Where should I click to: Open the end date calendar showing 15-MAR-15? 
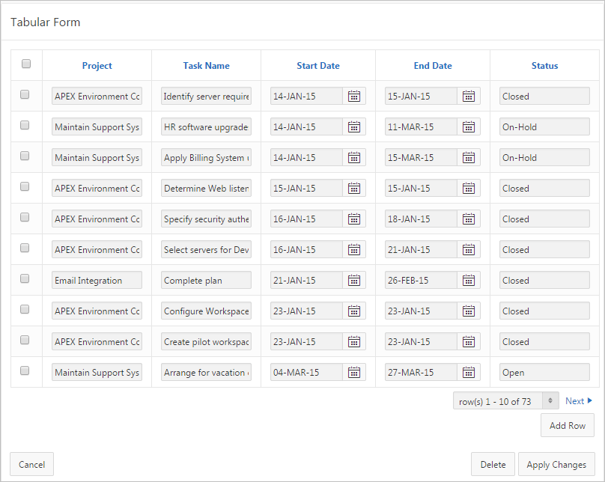(468, 157)
